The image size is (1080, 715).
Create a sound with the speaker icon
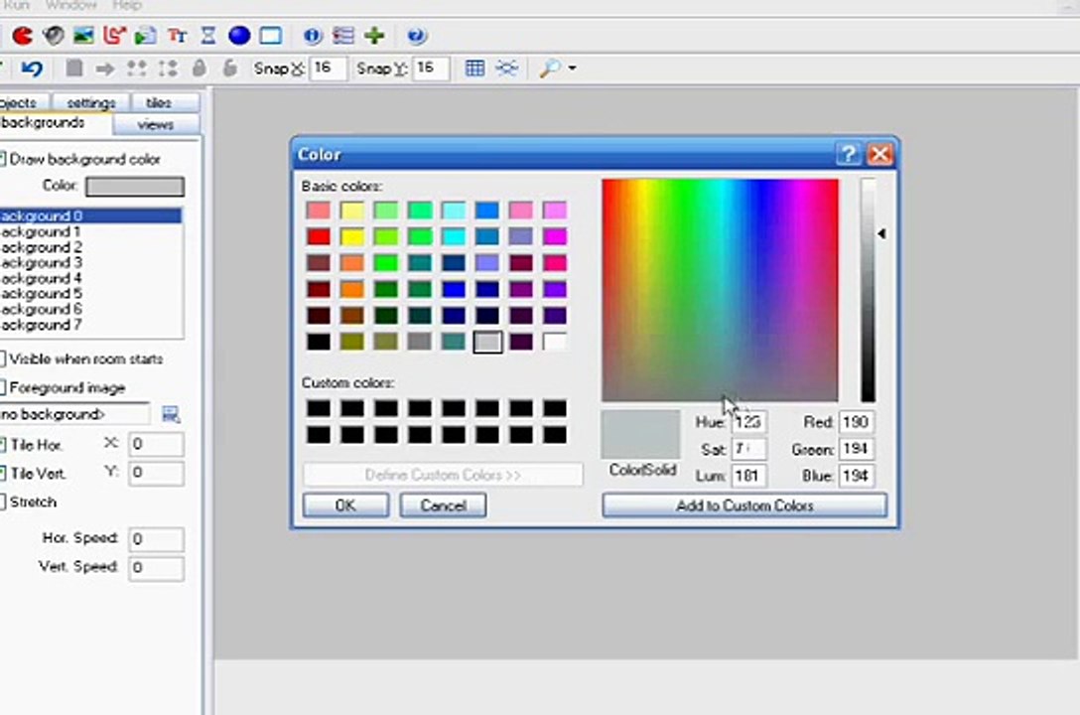pyautogui.click(x=53, y=35)
